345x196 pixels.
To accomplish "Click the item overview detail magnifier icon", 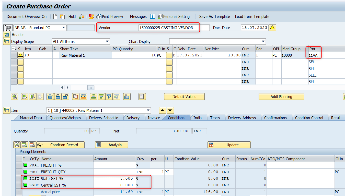I will pyautogui.click(x=14, y=96).
